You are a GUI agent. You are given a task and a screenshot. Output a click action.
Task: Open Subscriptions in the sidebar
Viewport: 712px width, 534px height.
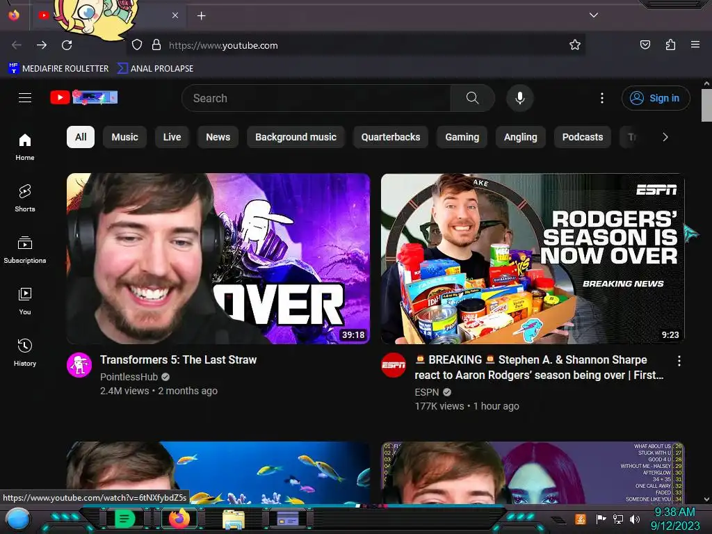coord(25,250)
